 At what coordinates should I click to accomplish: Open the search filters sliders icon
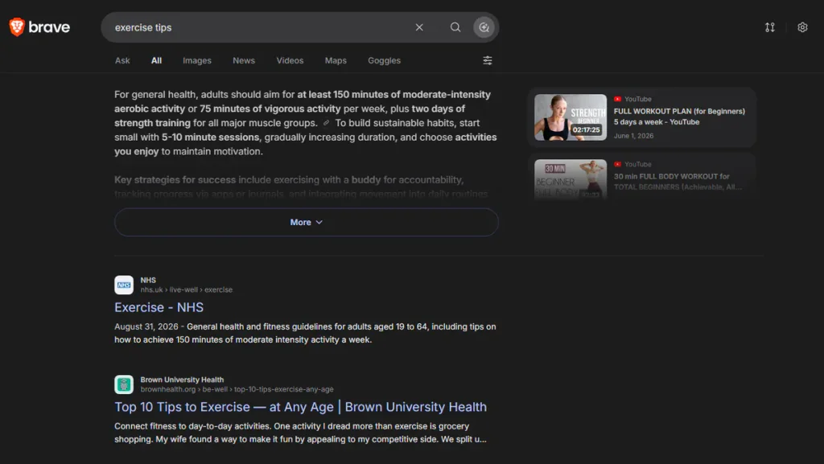487,60
